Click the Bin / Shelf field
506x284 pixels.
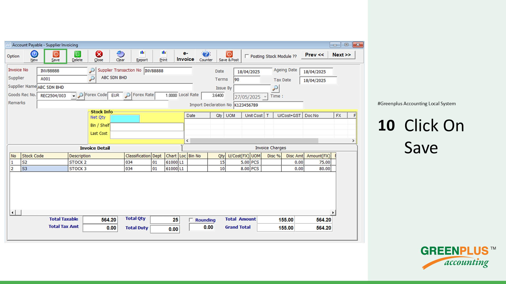147,127
